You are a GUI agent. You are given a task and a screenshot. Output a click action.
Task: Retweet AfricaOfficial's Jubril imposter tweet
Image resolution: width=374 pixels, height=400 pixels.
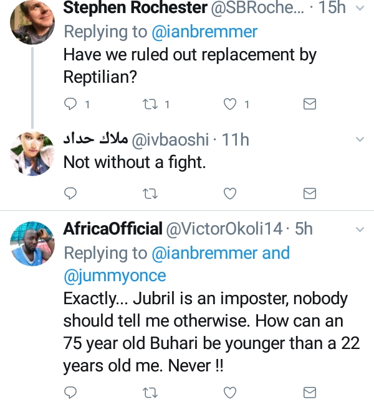click(x=150, y=392)
